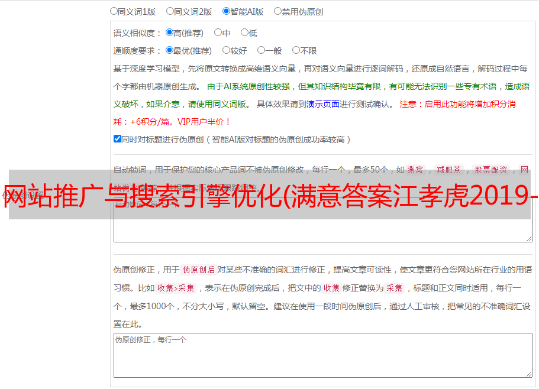Click the 伪原创后 highlighted tag

(x=199, y=270)
